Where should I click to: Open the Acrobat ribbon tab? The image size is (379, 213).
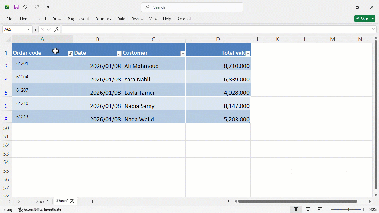point(184,19)
